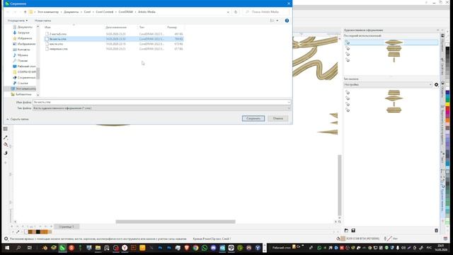Select the first recently used brush stroke
The image size is (453, 255).
pyautogui.click(x=391, y=42)
